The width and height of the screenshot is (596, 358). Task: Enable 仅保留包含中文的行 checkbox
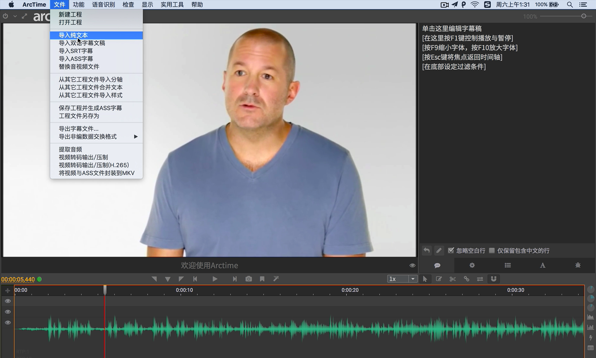pos(492,250)
